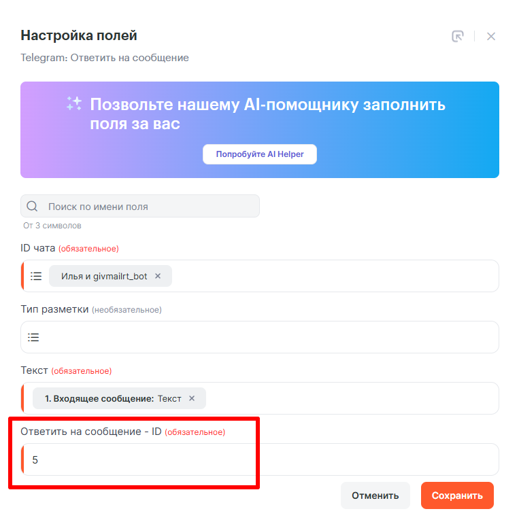Focus the Поиск по имени поля field

click(x=150, y=206)
